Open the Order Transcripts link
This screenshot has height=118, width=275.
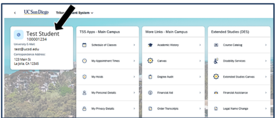(168, 109)
